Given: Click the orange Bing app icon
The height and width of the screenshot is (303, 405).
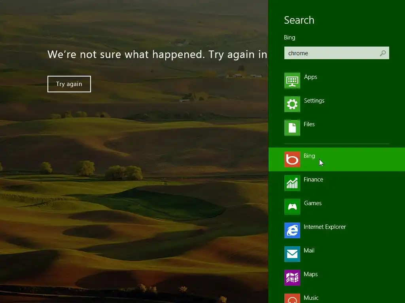Looking at the screenshot, I should point(292,159).
